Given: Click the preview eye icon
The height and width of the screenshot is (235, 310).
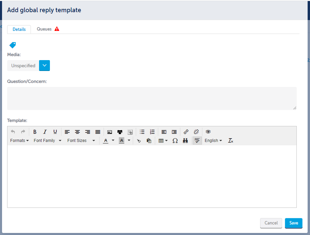Looking at the screenshot, I should [x=208, y=132].
